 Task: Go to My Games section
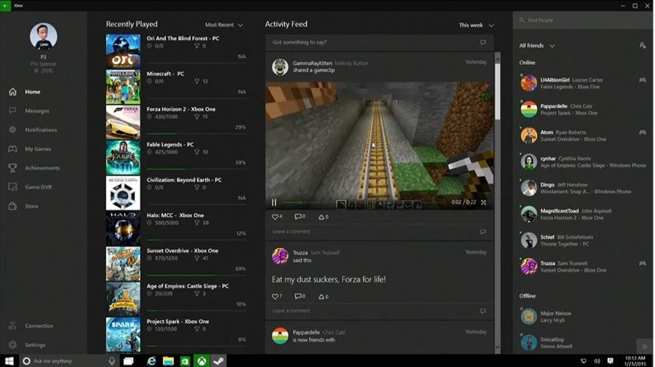point(29,149)
